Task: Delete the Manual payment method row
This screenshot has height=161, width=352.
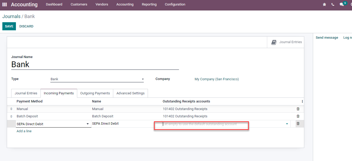Action: point(298,109)
